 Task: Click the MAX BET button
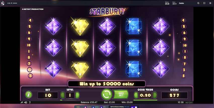point(121,94)
